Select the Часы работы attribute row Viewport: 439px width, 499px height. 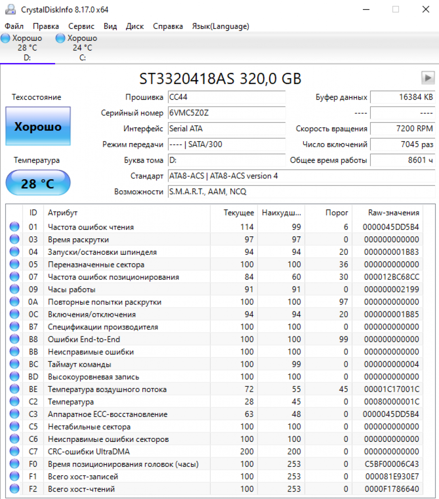point(72,290)
